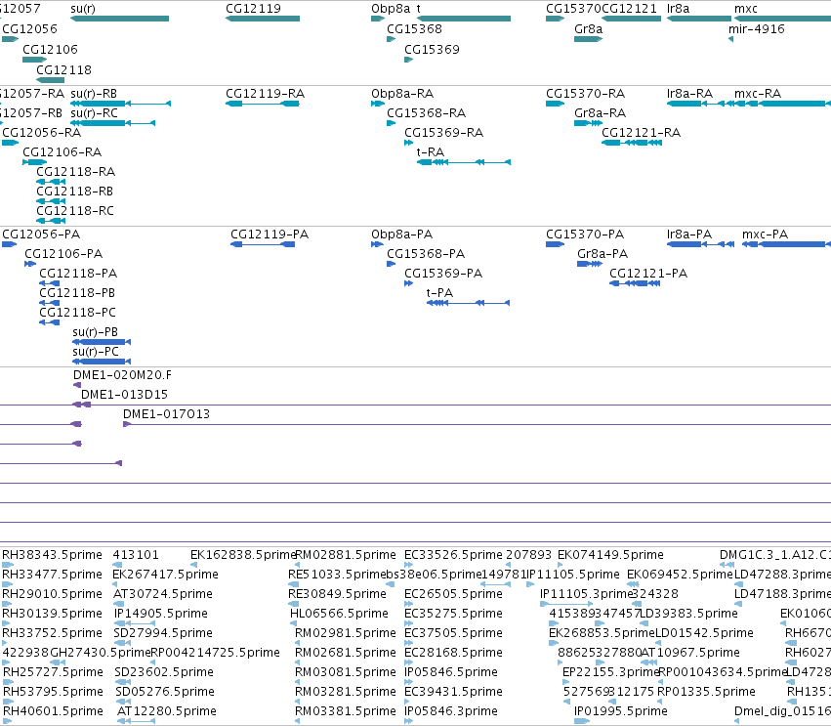Click the CG12106-RA transcript label
831x726 pixels.
pos(62,152)
